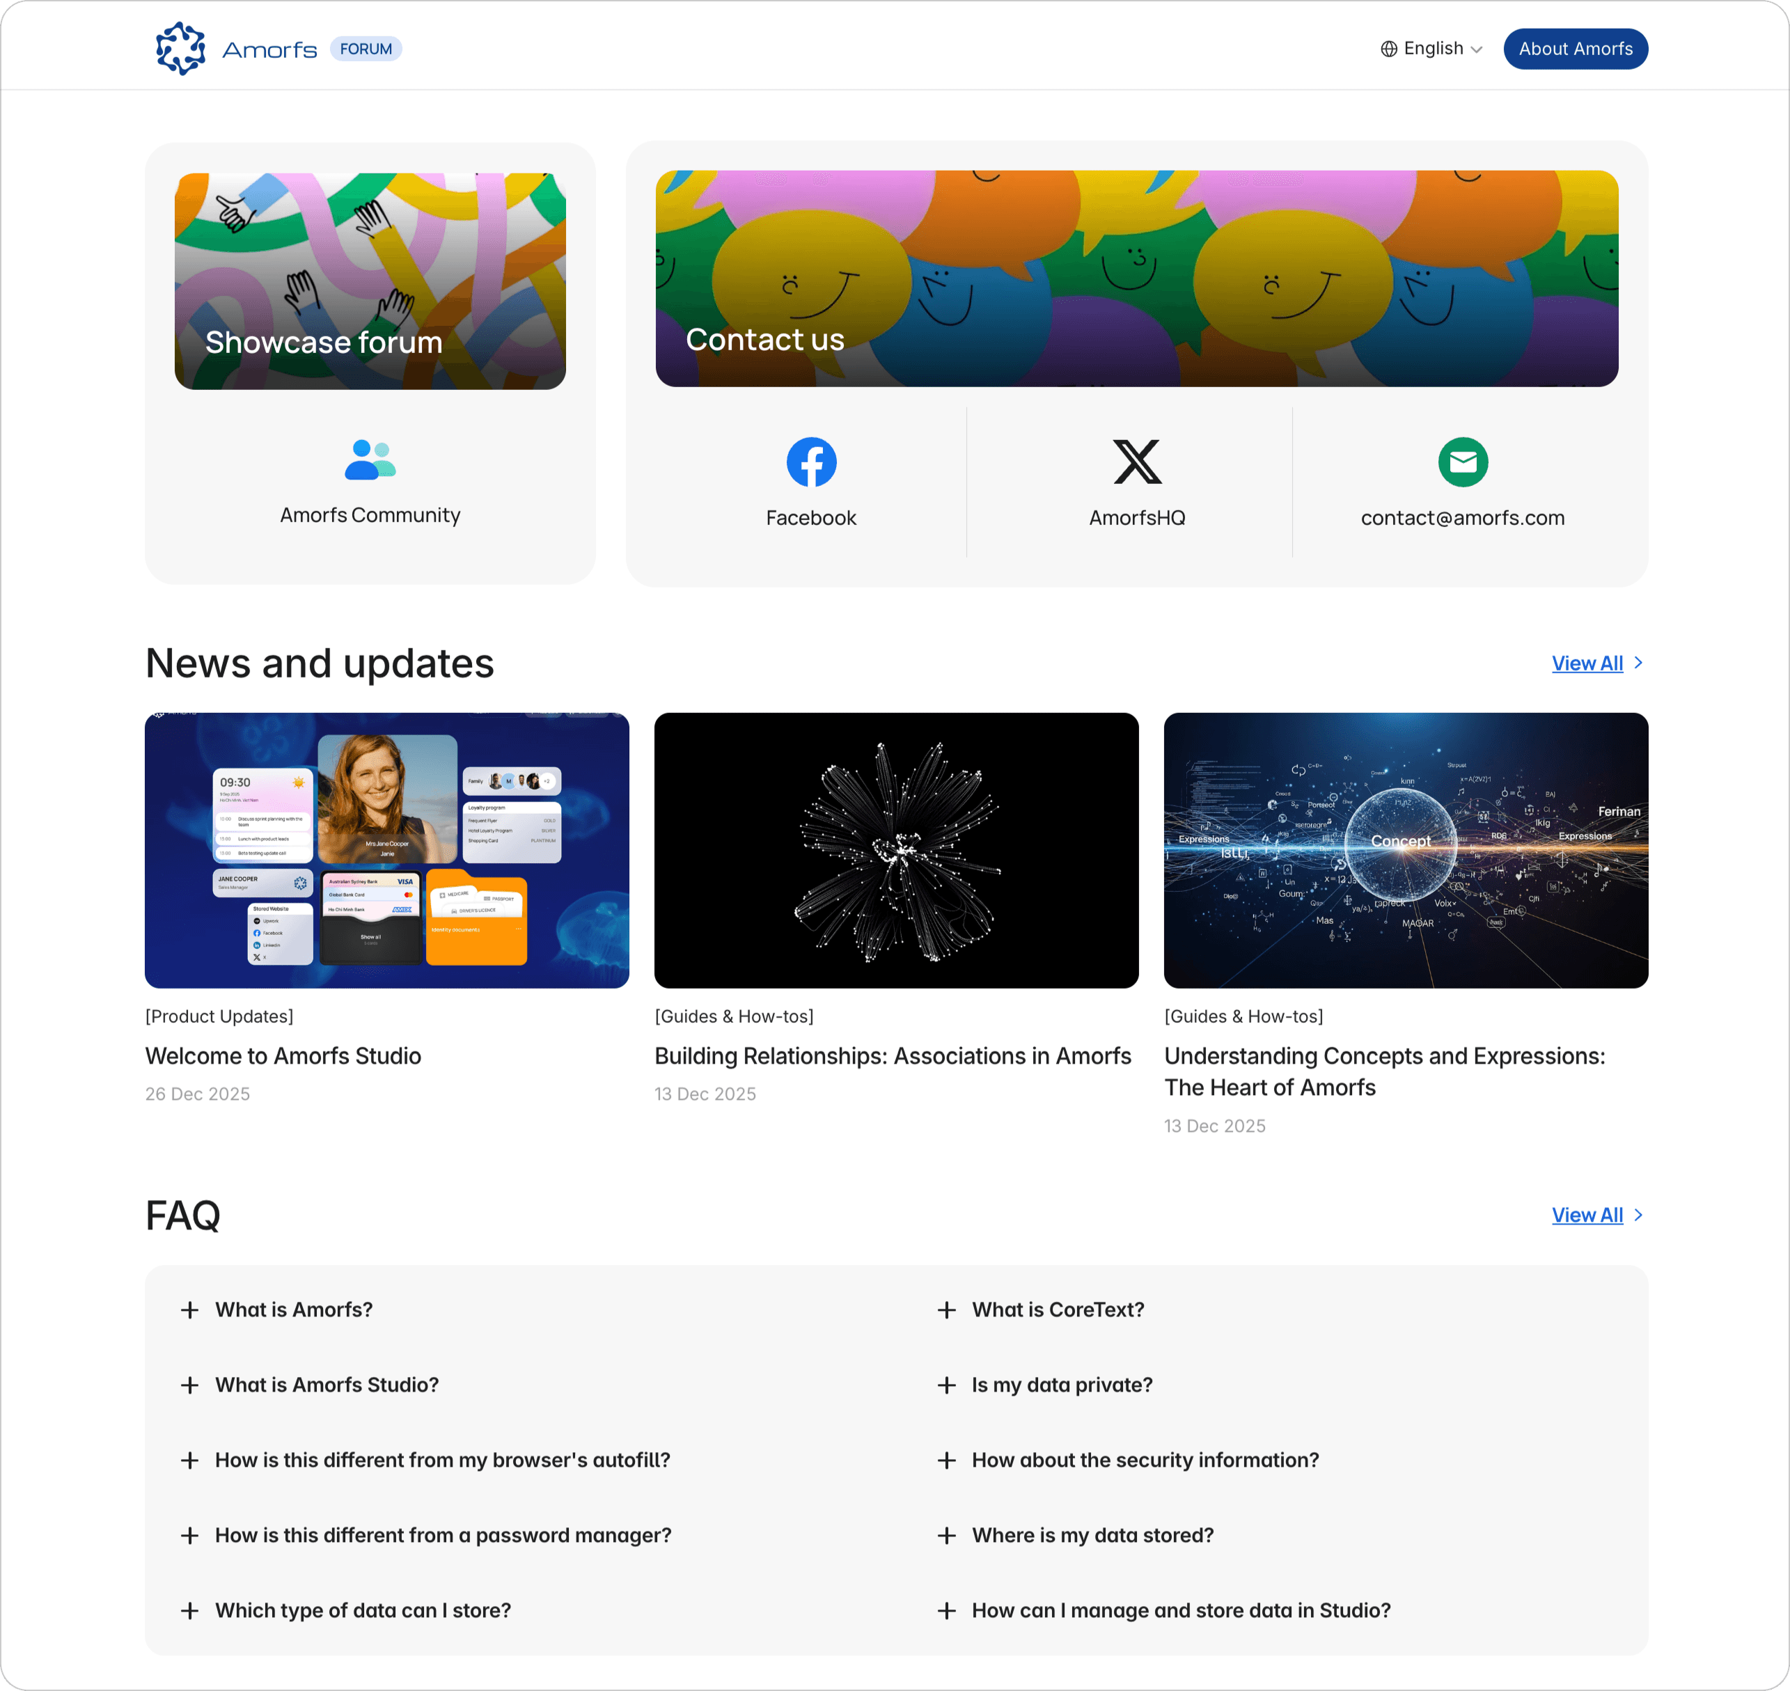
Task: Click the green email envelope icon
Action: (x=1462, y=462)
